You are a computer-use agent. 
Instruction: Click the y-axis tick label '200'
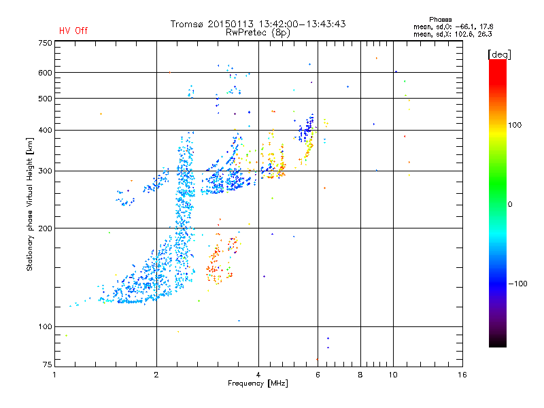[x=45, y=228]
